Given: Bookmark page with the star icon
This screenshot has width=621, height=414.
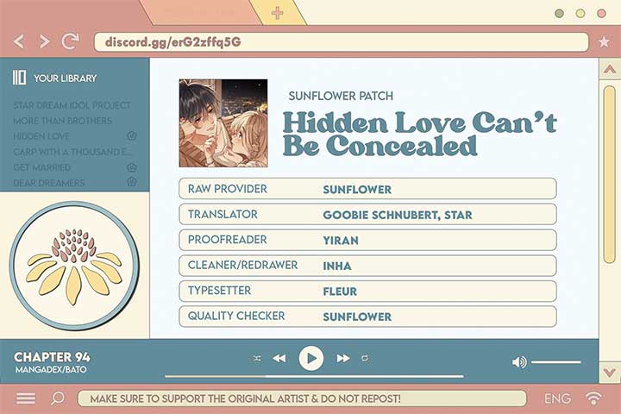Looking at the screenshot, I should coord(604,41).
